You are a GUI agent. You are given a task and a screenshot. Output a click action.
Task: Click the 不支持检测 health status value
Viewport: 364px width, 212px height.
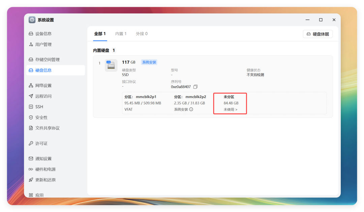255,75
